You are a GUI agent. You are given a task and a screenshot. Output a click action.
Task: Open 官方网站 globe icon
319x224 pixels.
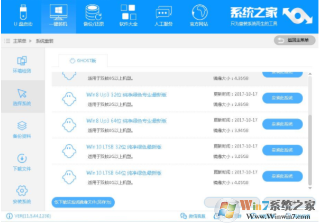point(199,12)
